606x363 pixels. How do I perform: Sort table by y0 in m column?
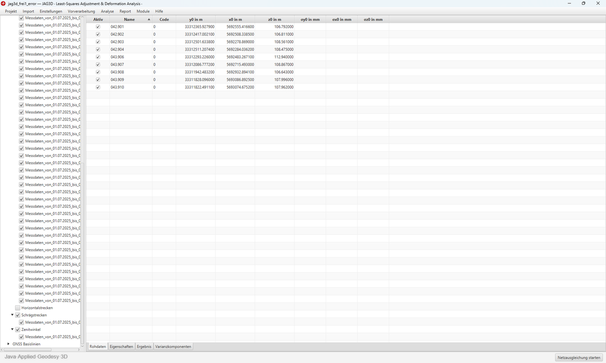point(196,19)
